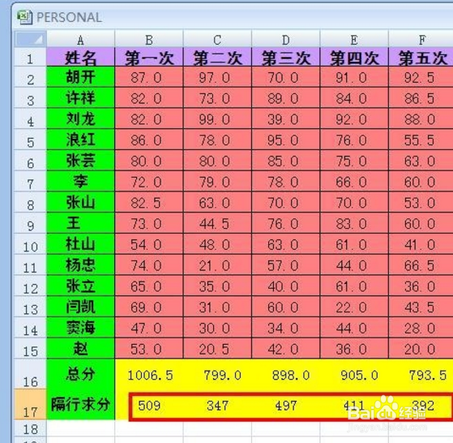The width and height of the screenshot is (453, 443).
Task: Click cell with value 99.0
Action: click(x=217, y=118)
